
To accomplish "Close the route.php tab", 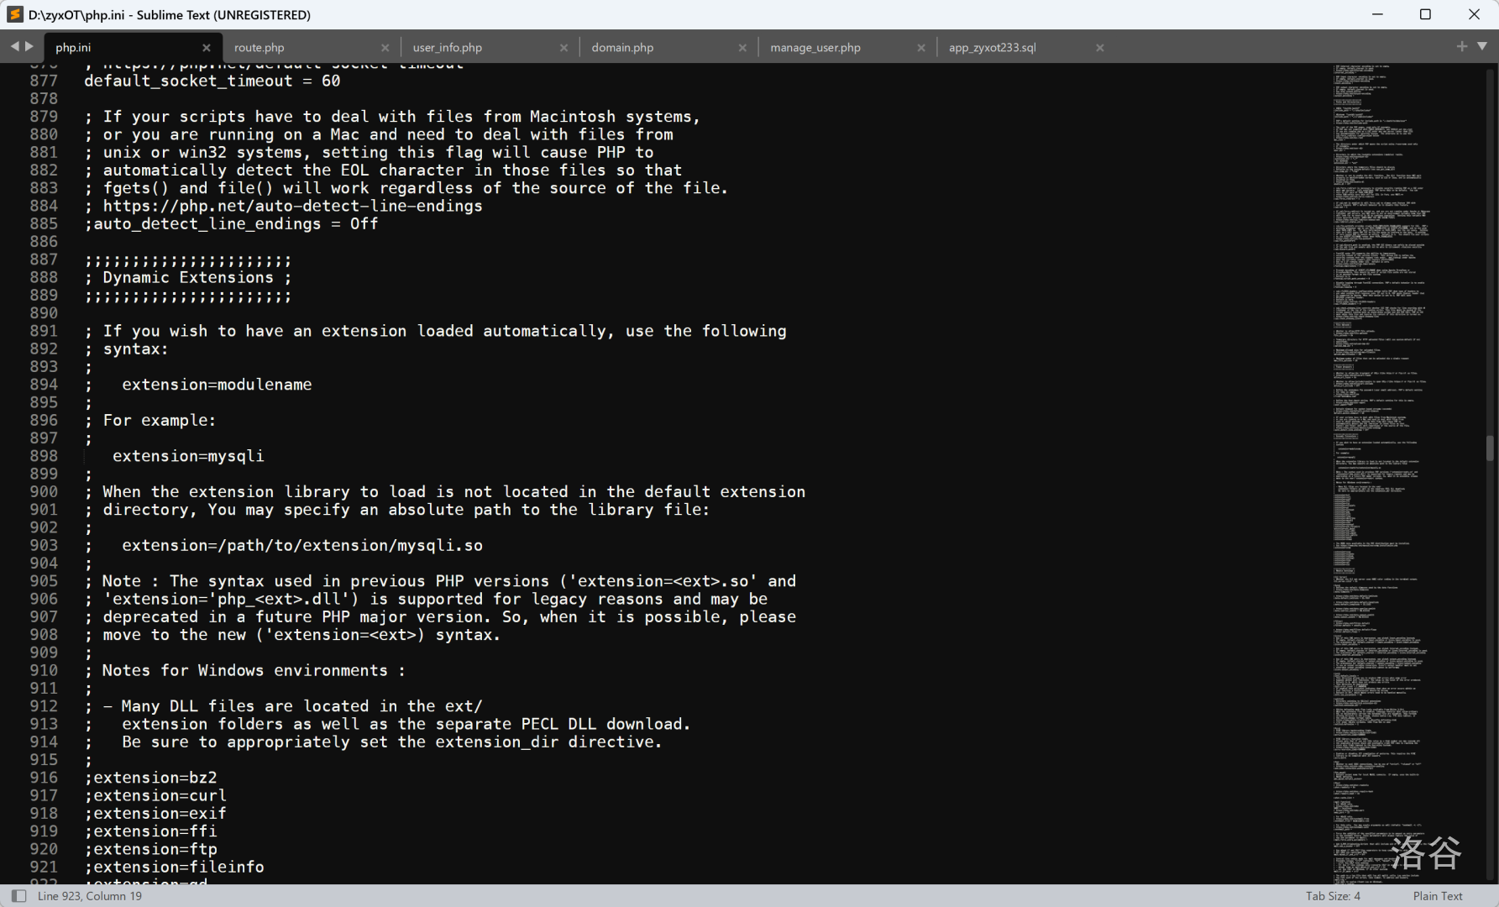I will coord(385,48).
